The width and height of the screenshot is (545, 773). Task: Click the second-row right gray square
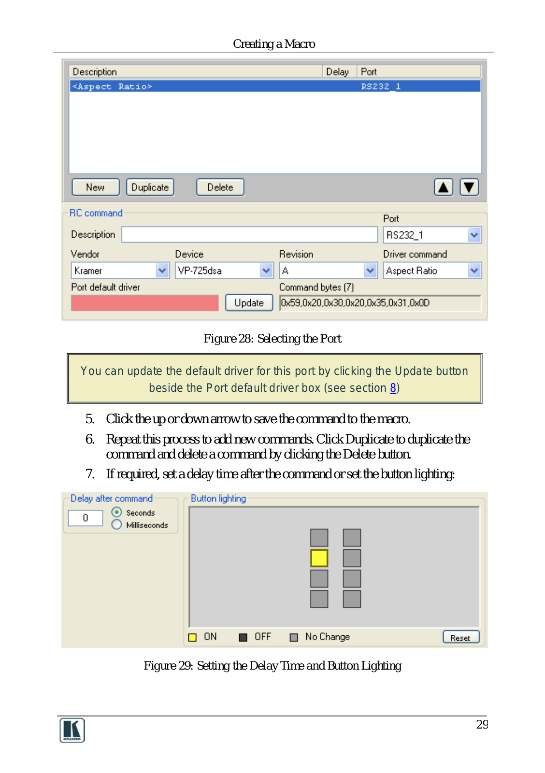coord(352,558)
